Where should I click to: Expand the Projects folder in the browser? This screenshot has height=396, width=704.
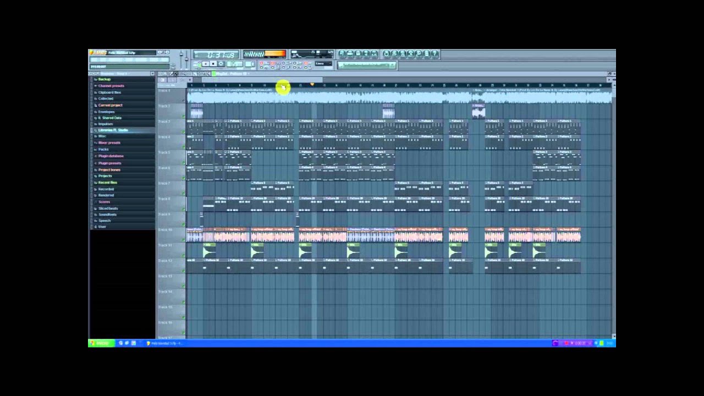(105, 176)
